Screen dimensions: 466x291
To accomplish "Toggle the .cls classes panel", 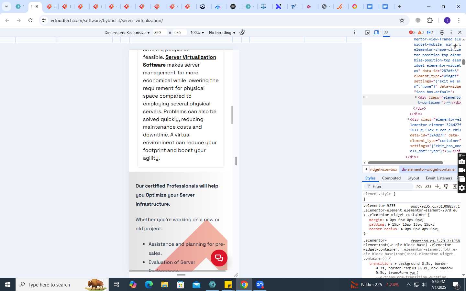I will pyautogui.click(x=428, y=187).
